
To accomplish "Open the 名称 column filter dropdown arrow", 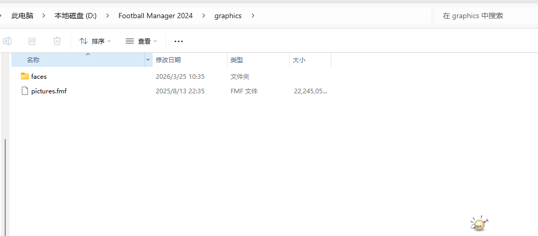I will point(148,60).
